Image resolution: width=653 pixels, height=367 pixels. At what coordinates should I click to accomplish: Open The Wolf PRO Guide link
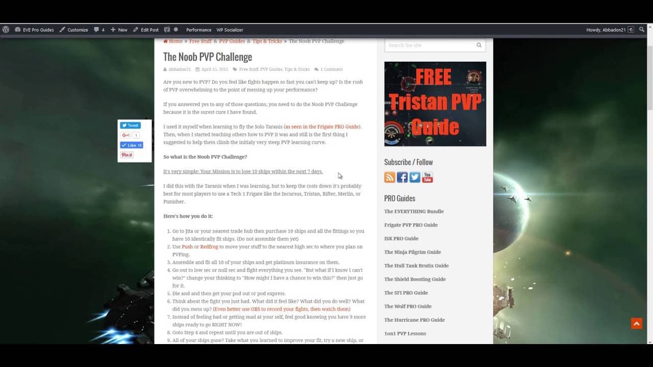click(x=408, y=306)
